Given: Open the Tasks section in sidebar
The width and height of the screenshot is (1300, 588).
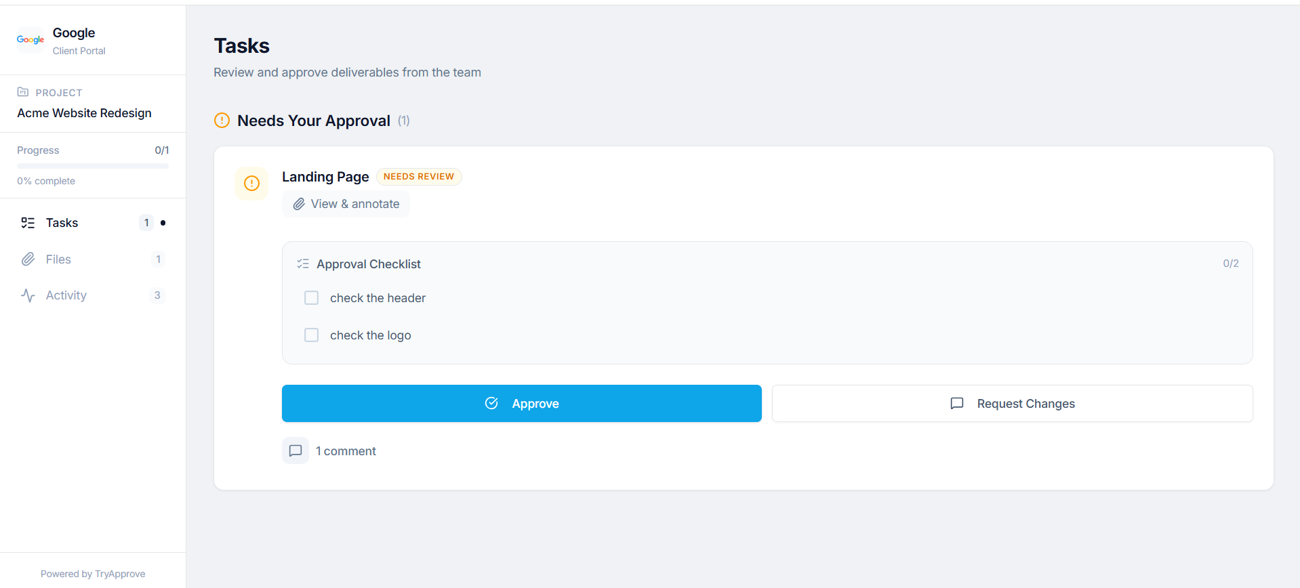Looking at the screenshot, I should 62,223.
